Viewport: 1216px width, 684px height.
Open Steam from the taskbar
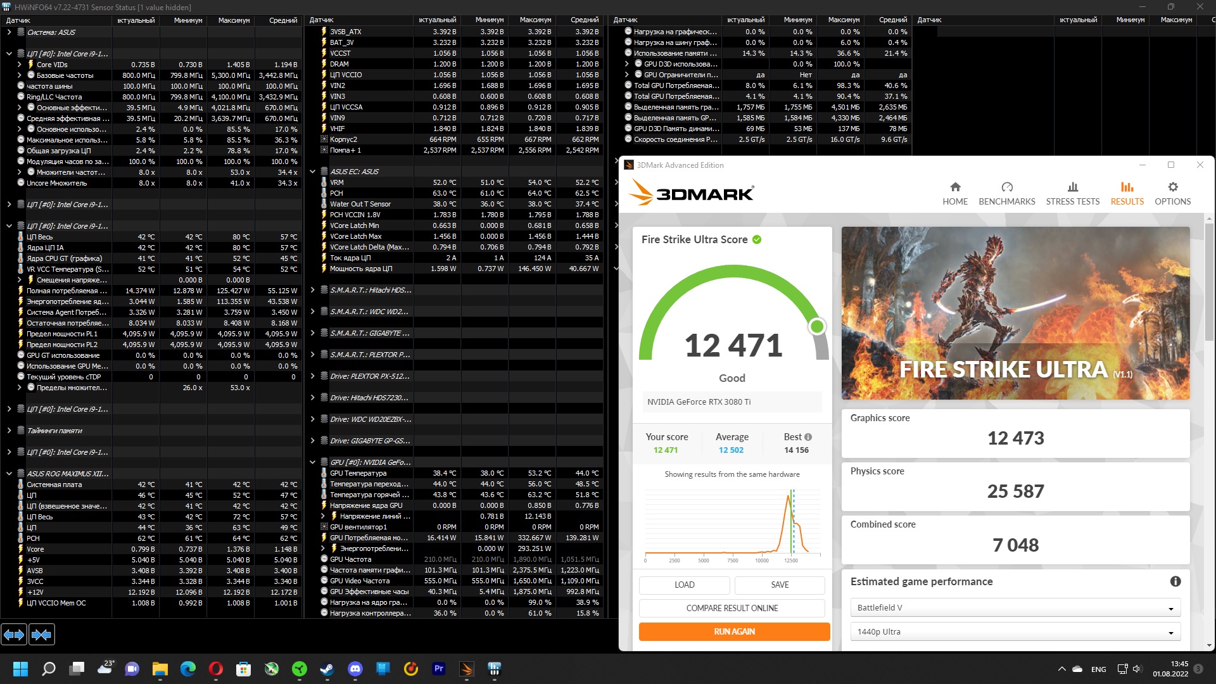pyautogui.click(x=327, y=669)
